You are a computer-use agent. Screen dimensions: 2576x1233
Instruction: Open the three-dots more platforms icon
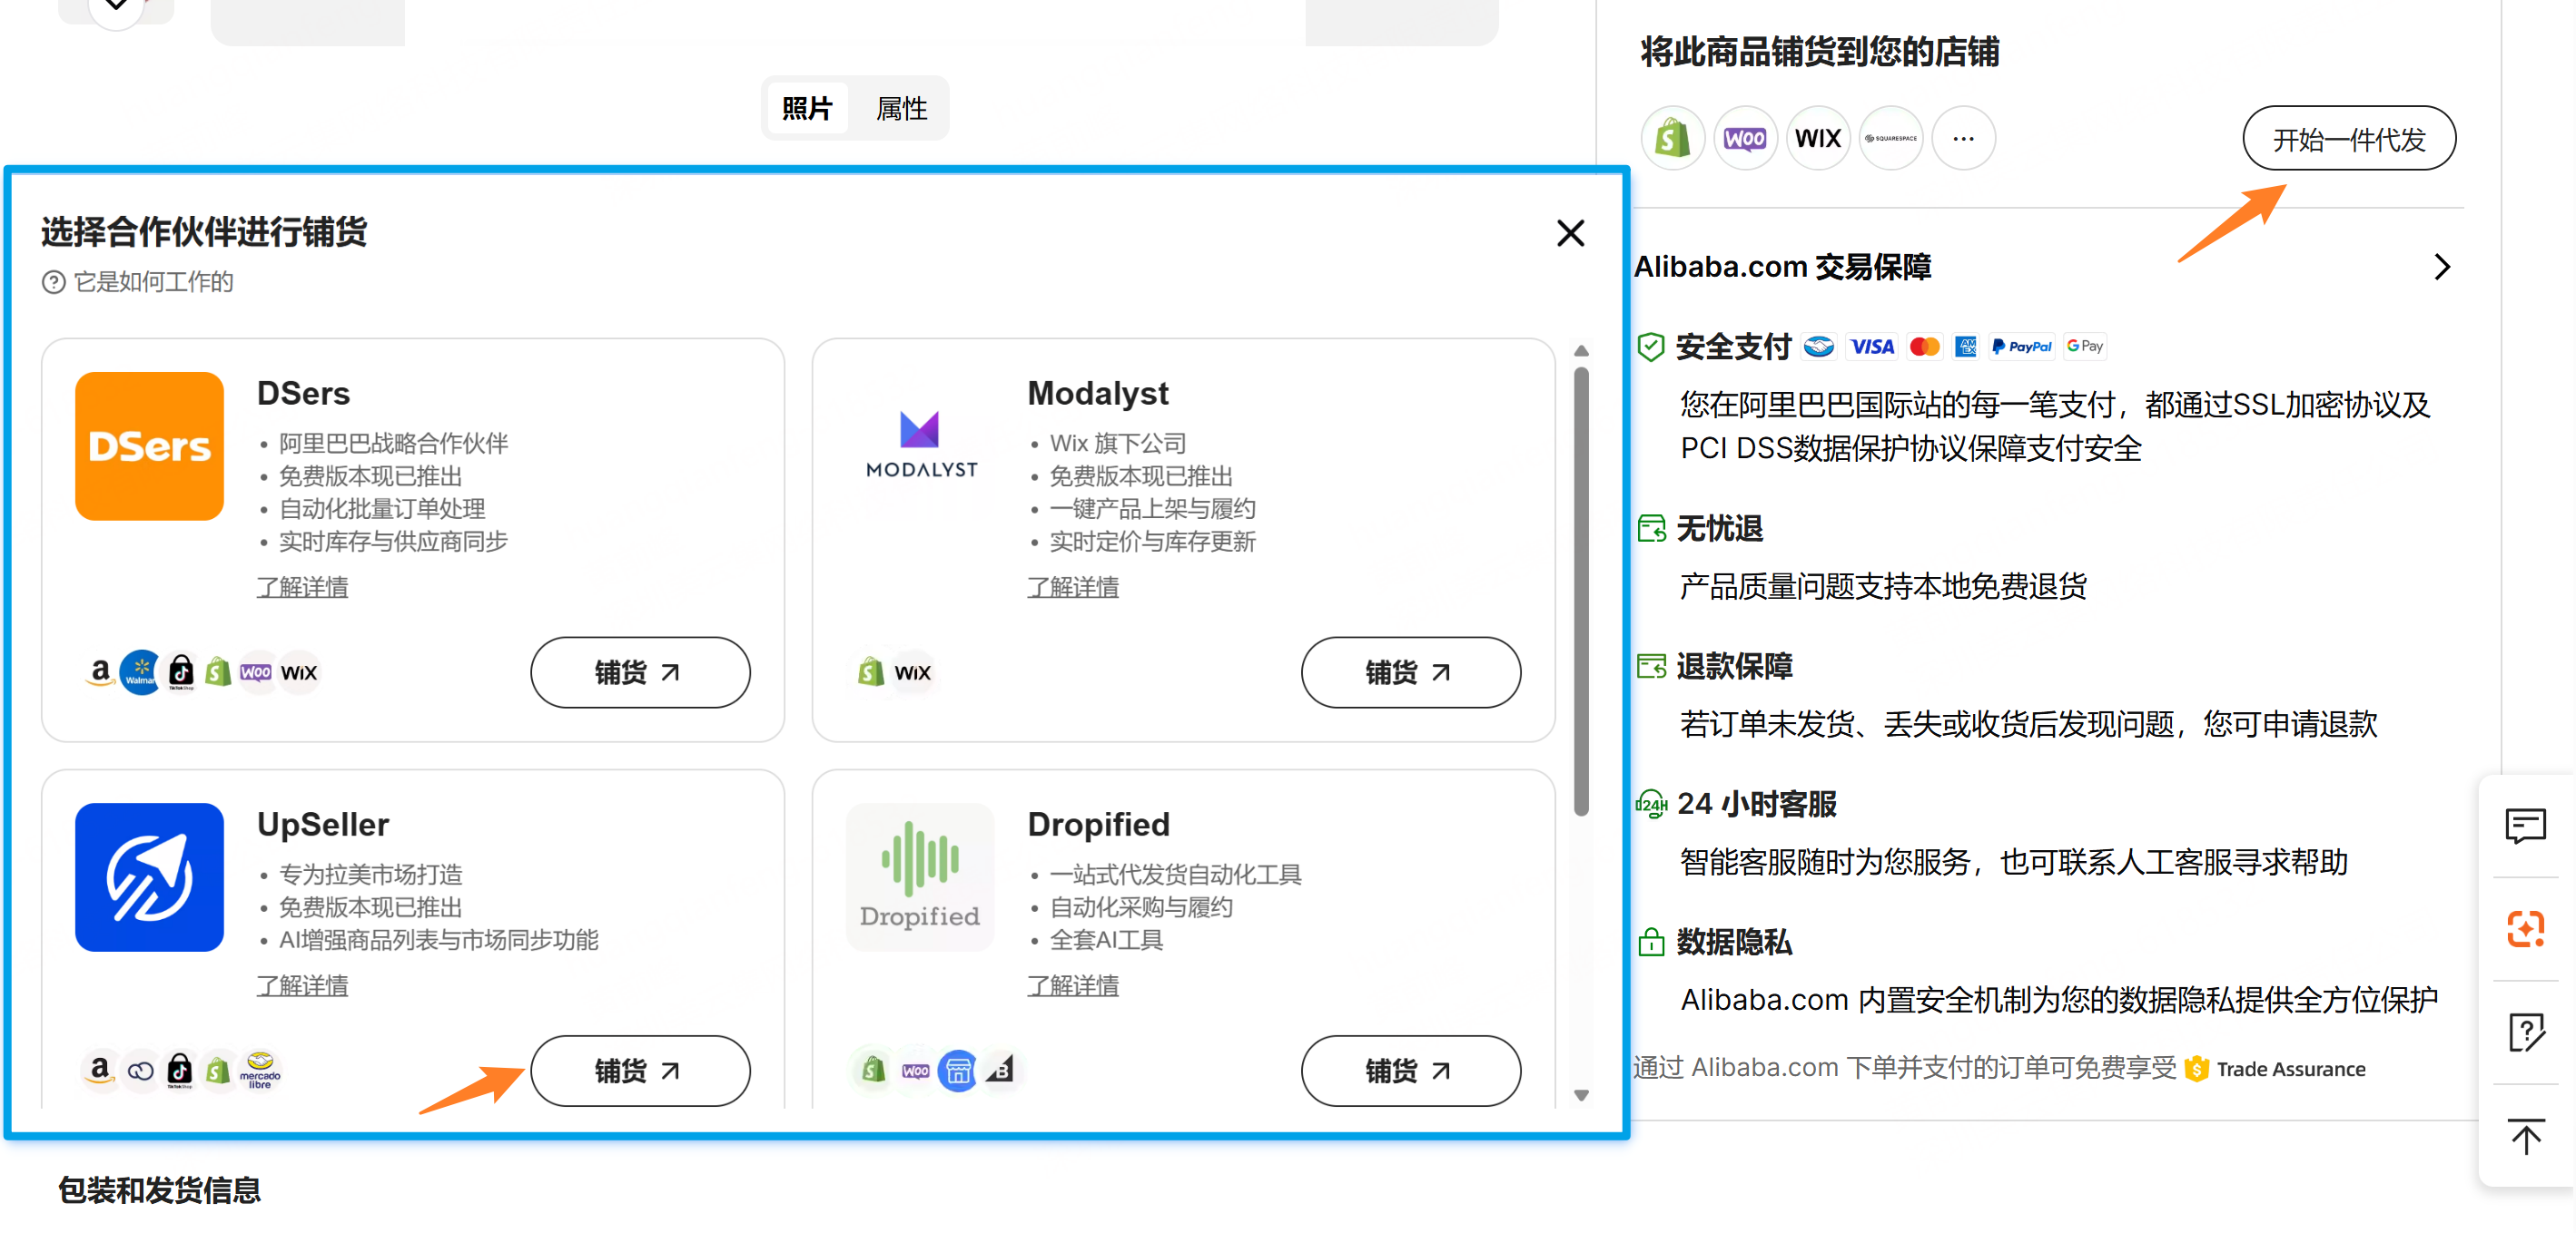click(1963, 138)
